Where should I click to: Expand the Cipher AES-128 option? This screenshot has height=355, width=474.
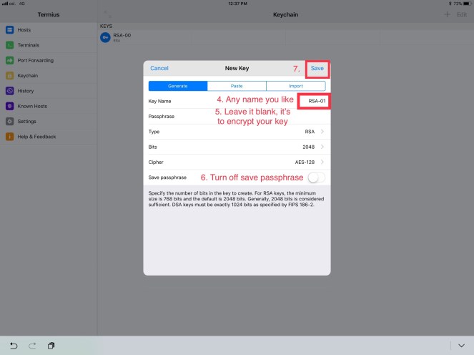[x=322, y=162]
